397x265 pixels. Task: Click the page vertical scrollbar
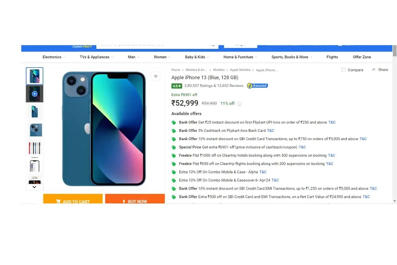point(394,124)
